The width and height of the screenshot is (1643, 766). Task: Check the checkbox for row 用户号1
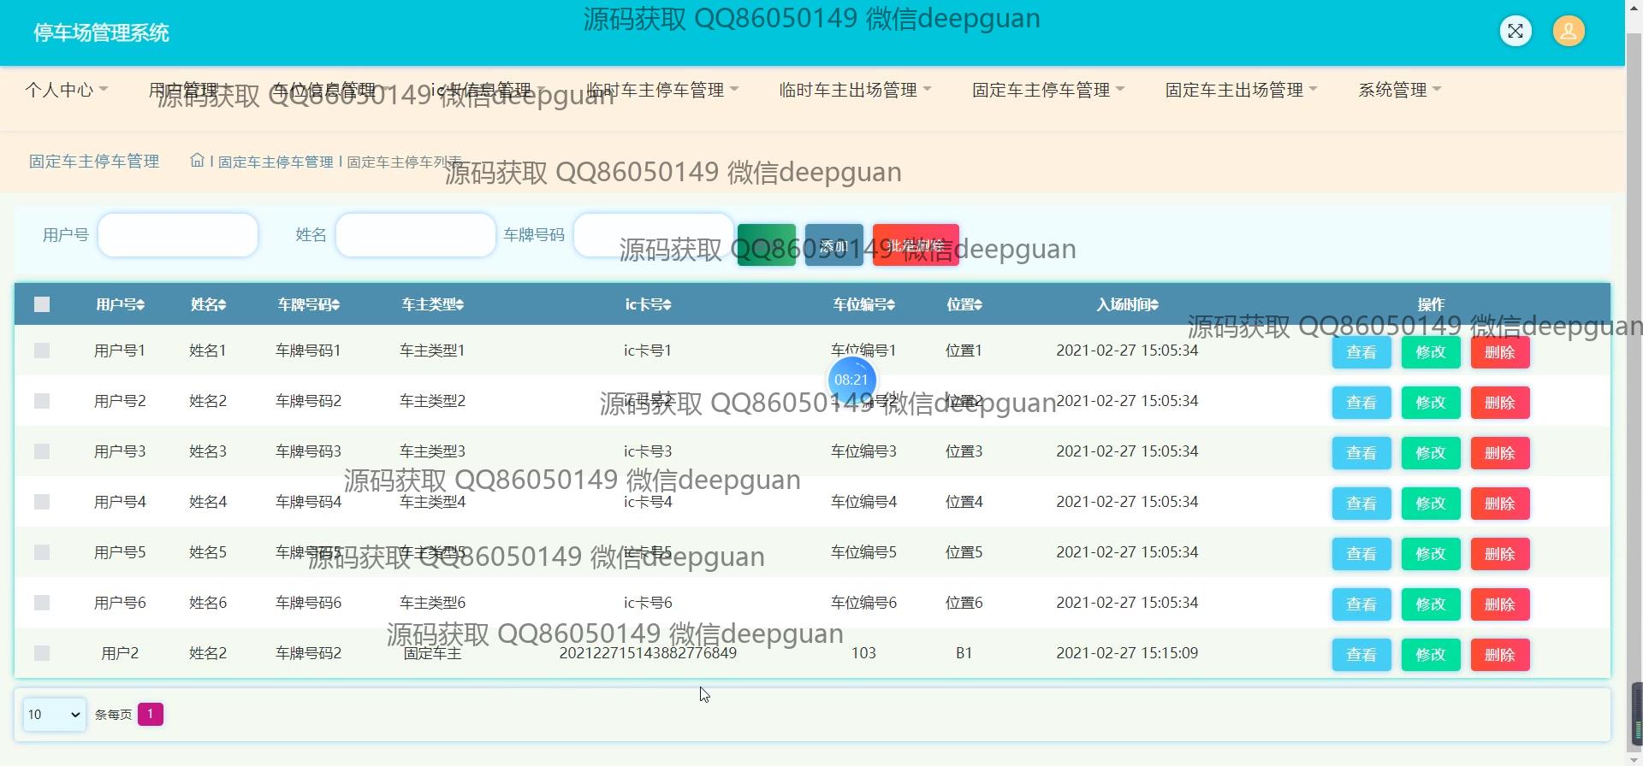(x=42, y=351)
